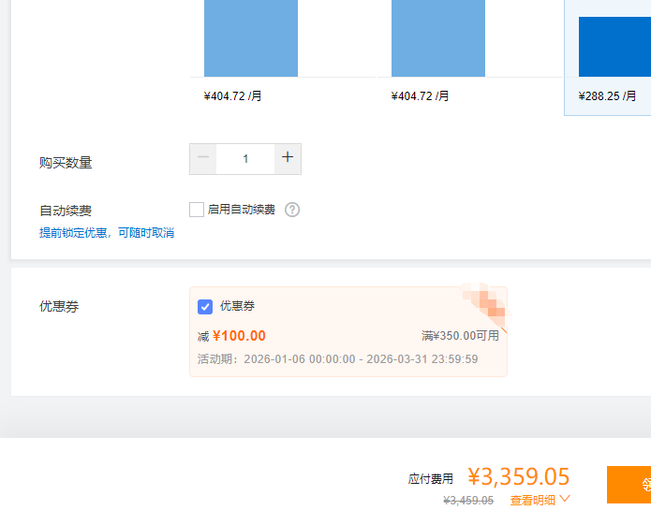Select the dark blue highlighted price bar
The height and width of the screenshot is (510, 651).
(x=614, y=47)
